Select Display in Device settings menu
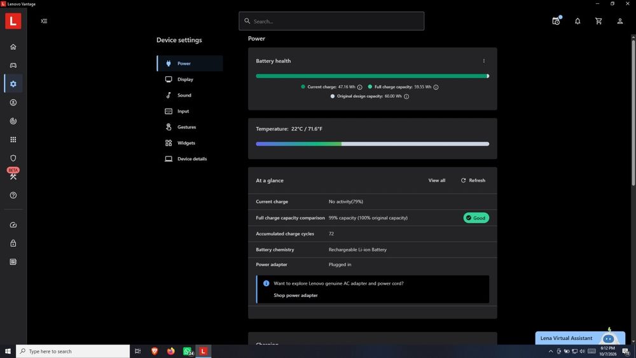Image resolution: width=636 pixels, height=358 pixels. click(x=190, y=79)
